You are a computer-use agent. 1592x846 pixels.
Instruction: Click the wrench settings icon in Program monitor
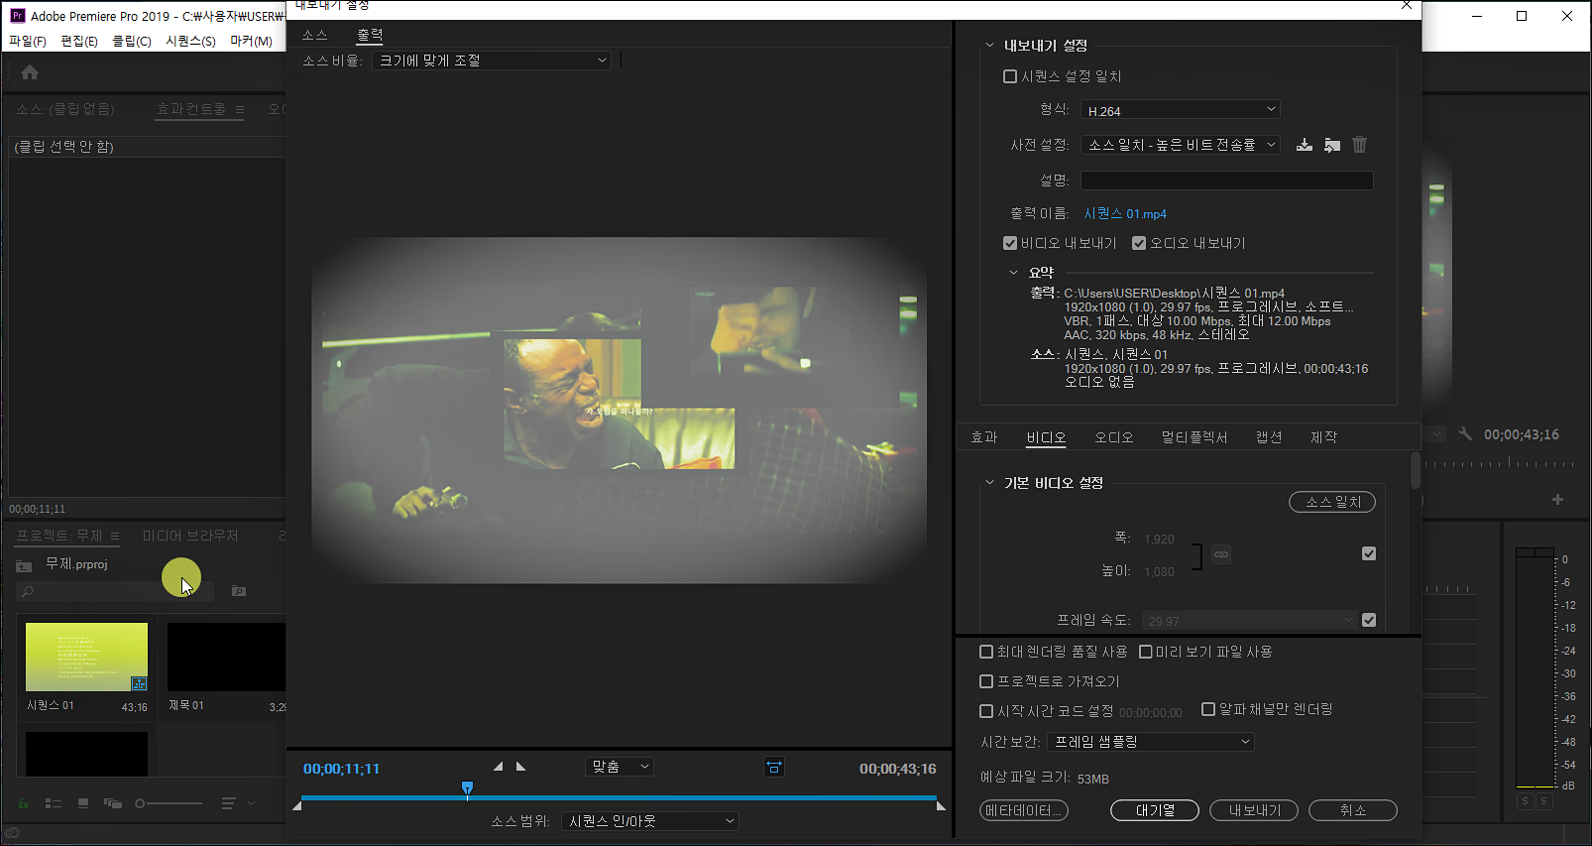pyautogui.click(x=1465, y=434)
